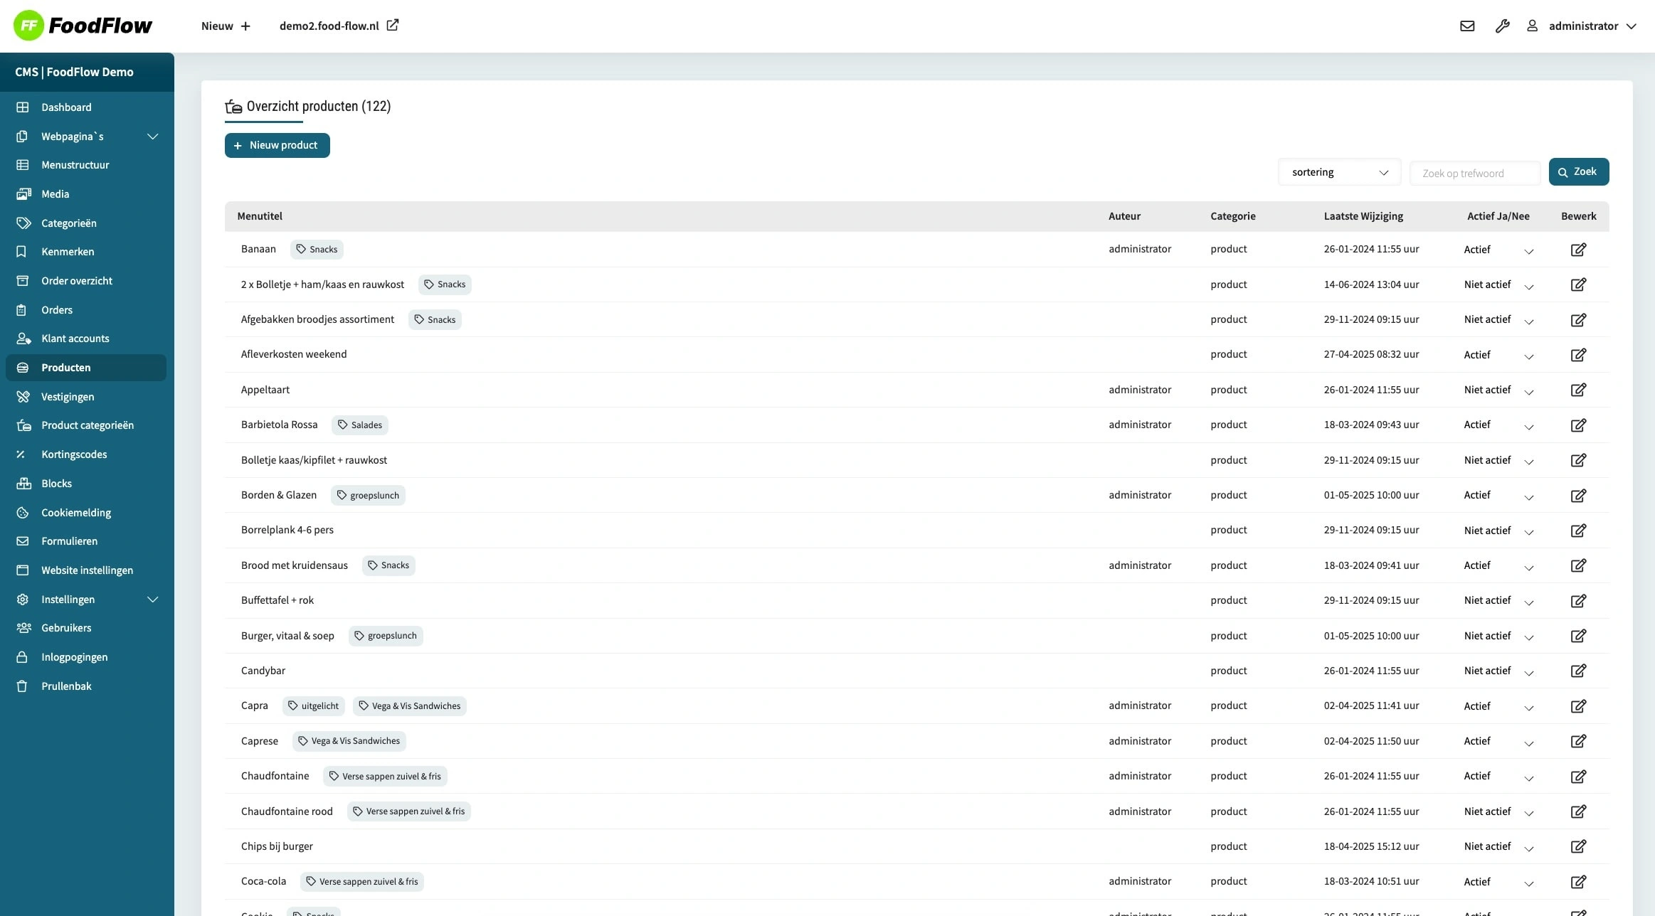The image size is (1655, 916).
Task: Click groepslunch tag on Borden & Glazen
Action: (x=368, y=496)
